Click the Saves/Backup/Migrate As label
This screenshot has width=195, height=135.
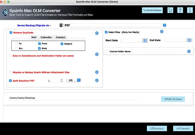click(34, 25)
